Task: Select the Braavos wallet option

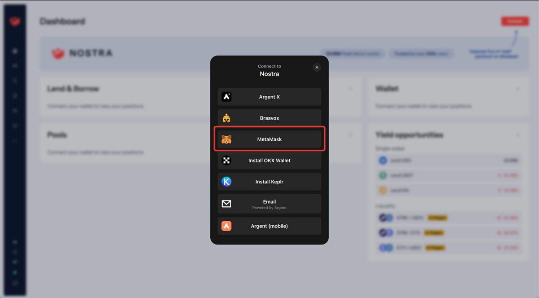Action: [x=269, y=118]
